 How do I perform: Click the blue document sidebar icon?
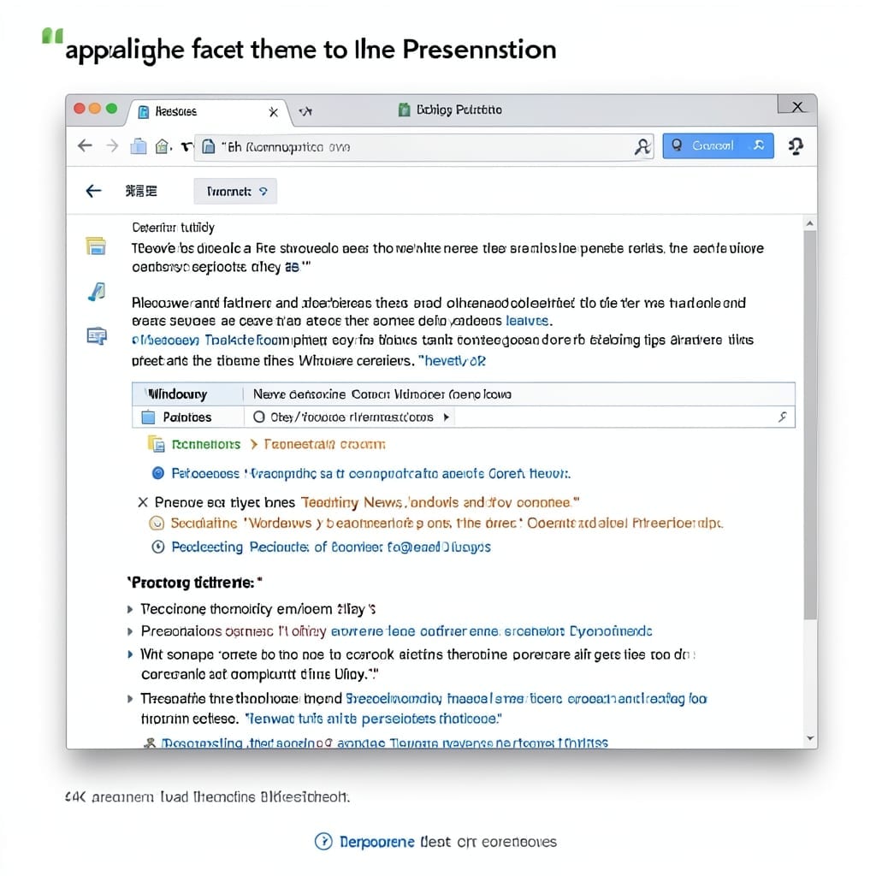[x=97, y=335]
